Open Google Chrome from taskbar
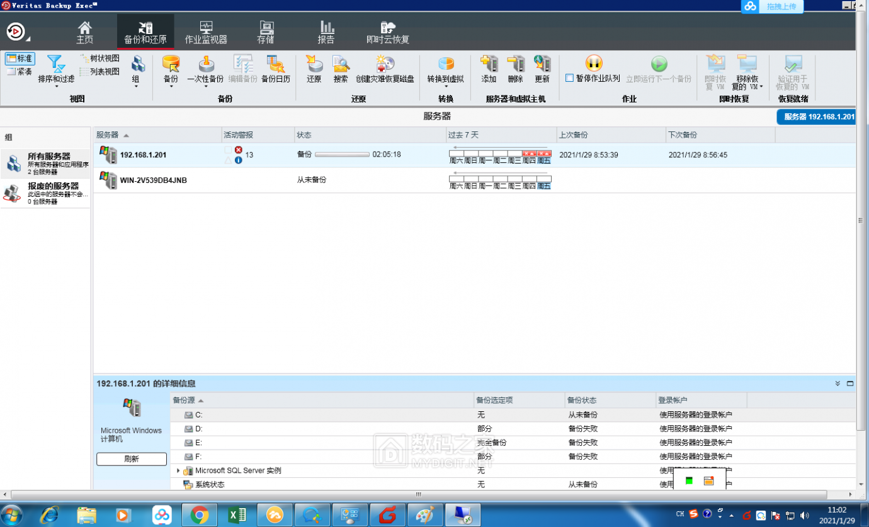The width and height of the screenshot is (869, 527). tap(200, 515)
